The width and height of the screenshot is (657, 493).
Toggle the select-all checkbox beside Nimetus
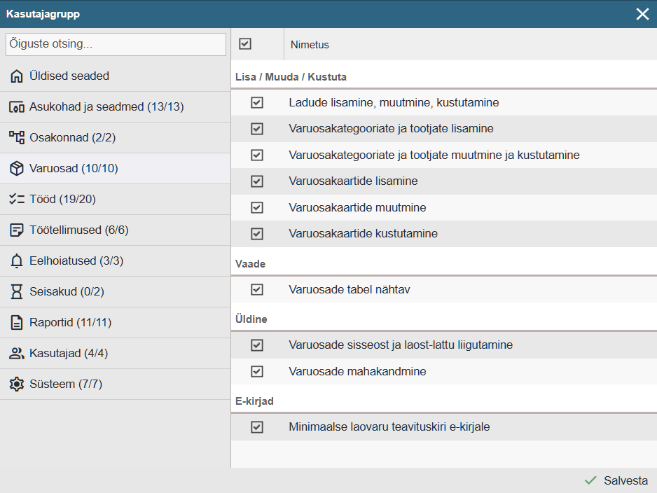(x=245, y=44)
